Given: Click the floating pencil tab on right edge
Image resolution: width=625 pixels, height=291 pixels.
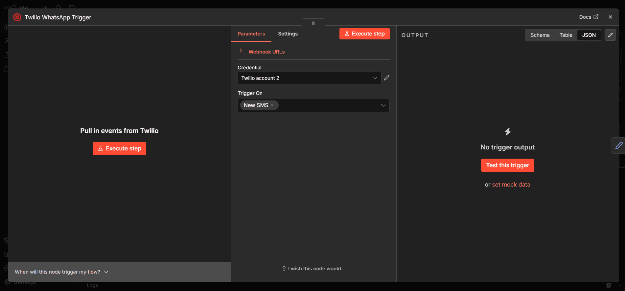Looking at the screenshot, I should [618, 145].
